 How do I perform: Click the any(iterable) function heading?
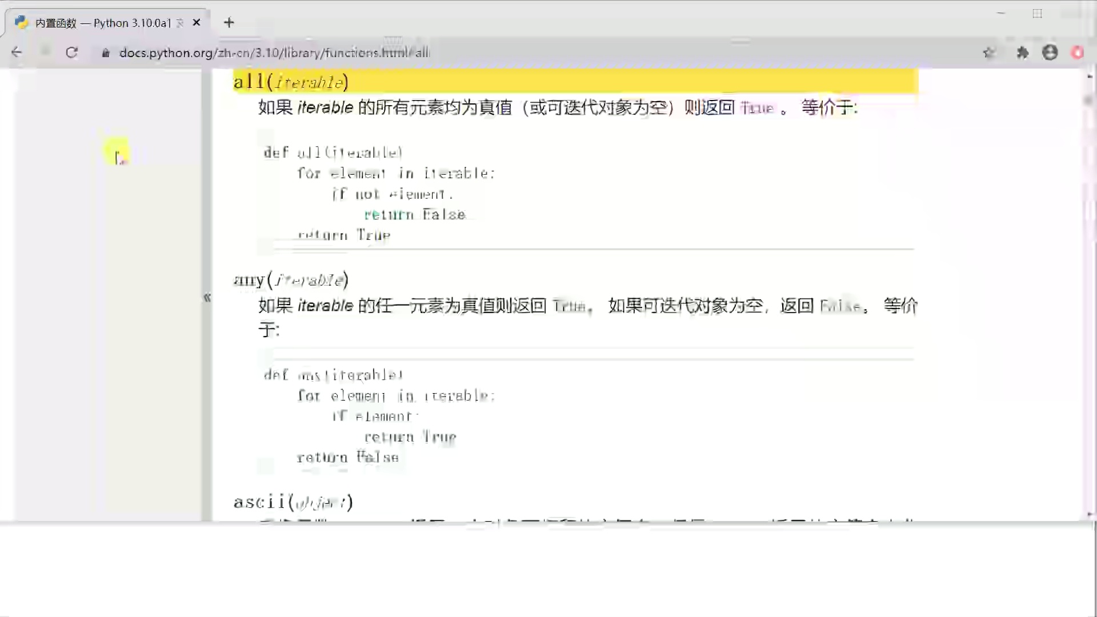click(x=291, y=279)
